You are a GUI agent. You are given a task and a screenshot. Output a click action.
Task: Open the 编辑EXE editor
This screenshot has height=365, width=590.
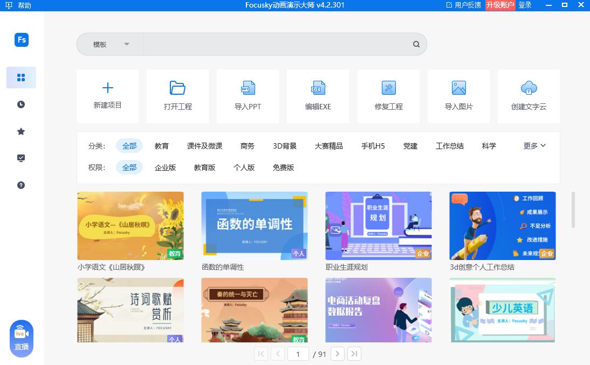click(318, 96)
